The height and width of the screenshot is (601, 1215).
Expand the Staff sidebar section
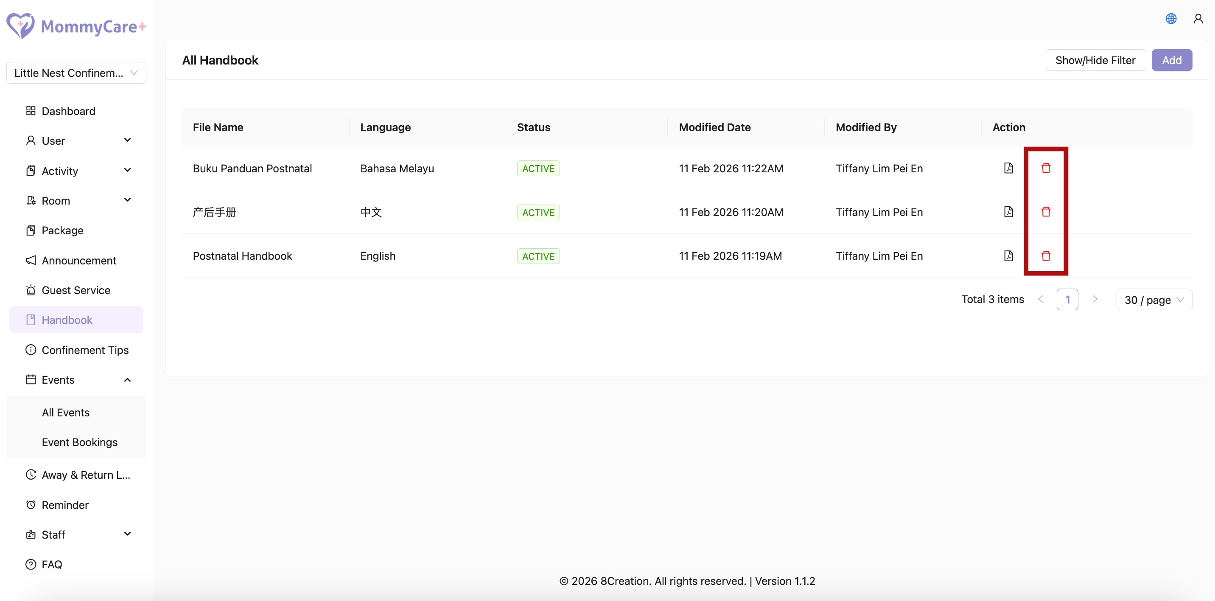(127, 534)
